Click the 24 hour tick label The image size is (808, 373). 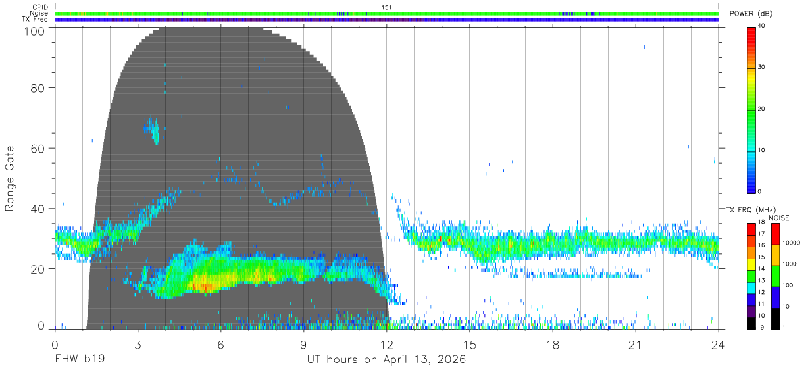[719, 345]
